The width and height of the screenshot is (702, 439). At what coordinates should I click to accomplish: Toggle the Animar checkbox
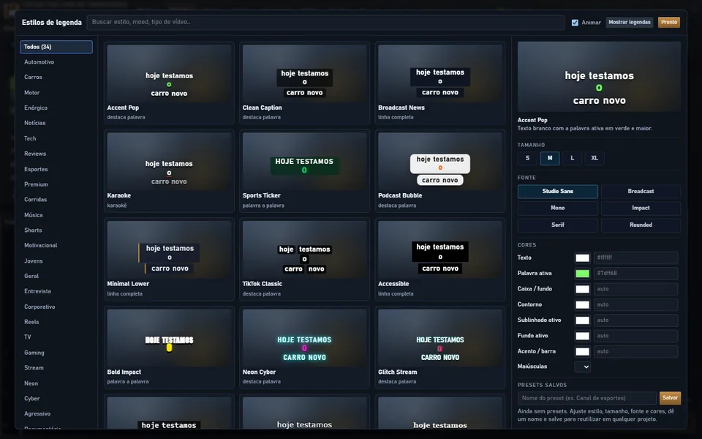coord(575,23)
